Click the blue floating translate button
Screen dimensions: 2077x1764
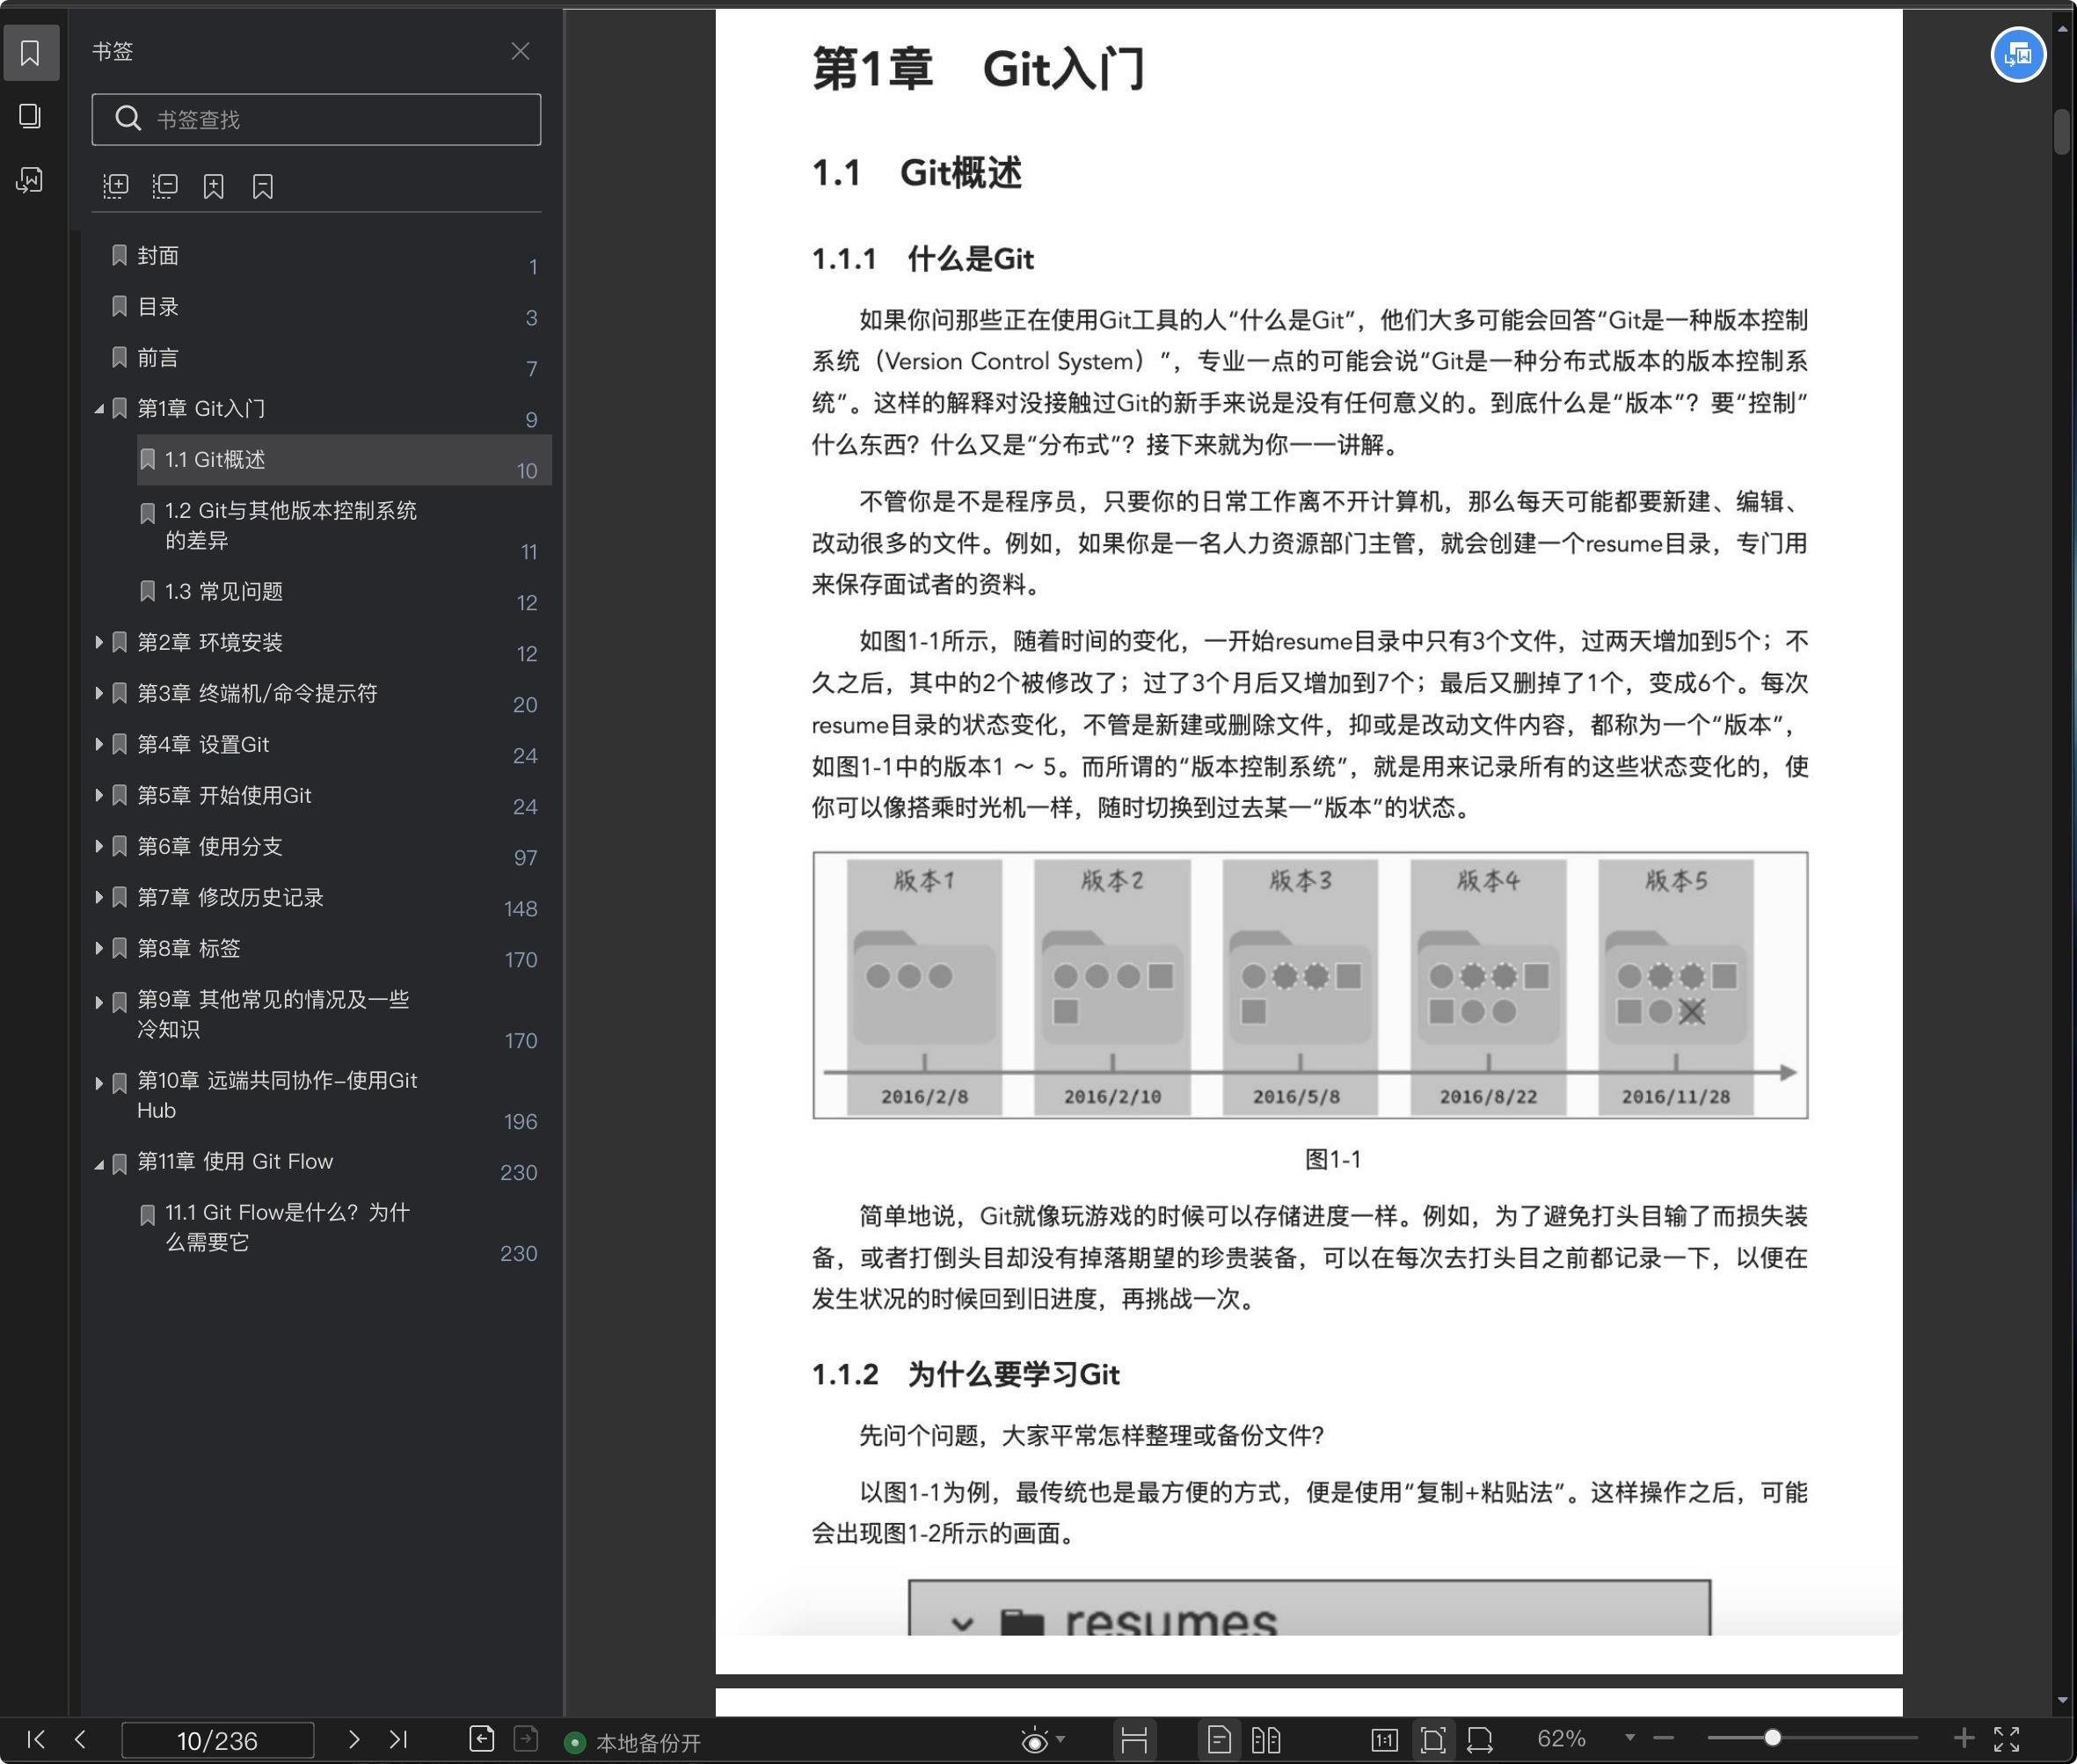pyautogui.click(x=2018, y=55)
